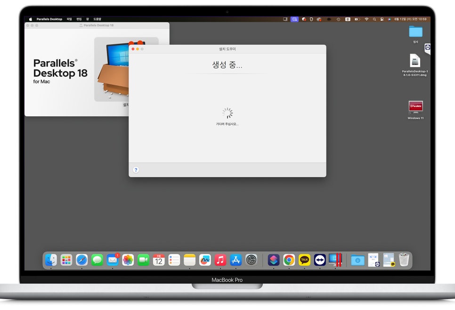
Task: Click the highlighted screen sharing menu bar icon
Action: (294, 19)
